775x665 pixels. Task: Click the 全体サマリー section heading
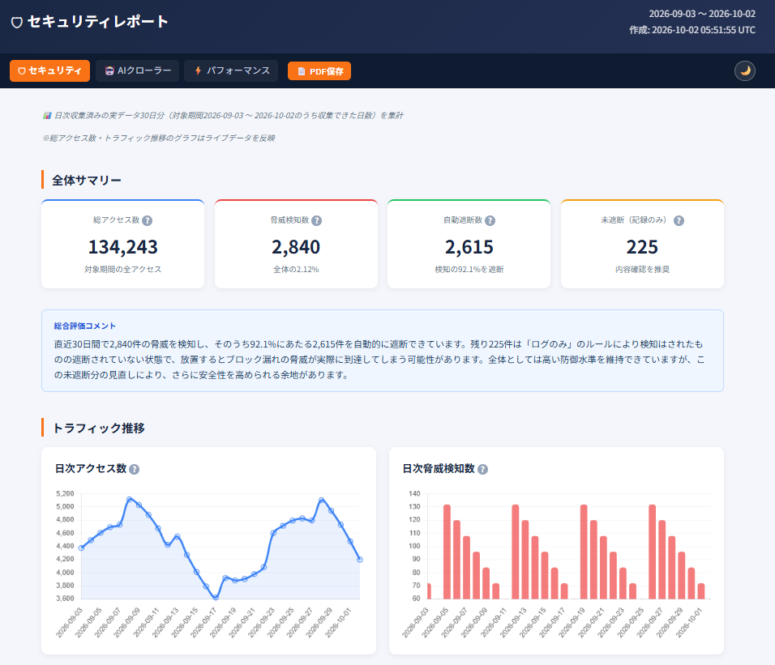(87, 180)
